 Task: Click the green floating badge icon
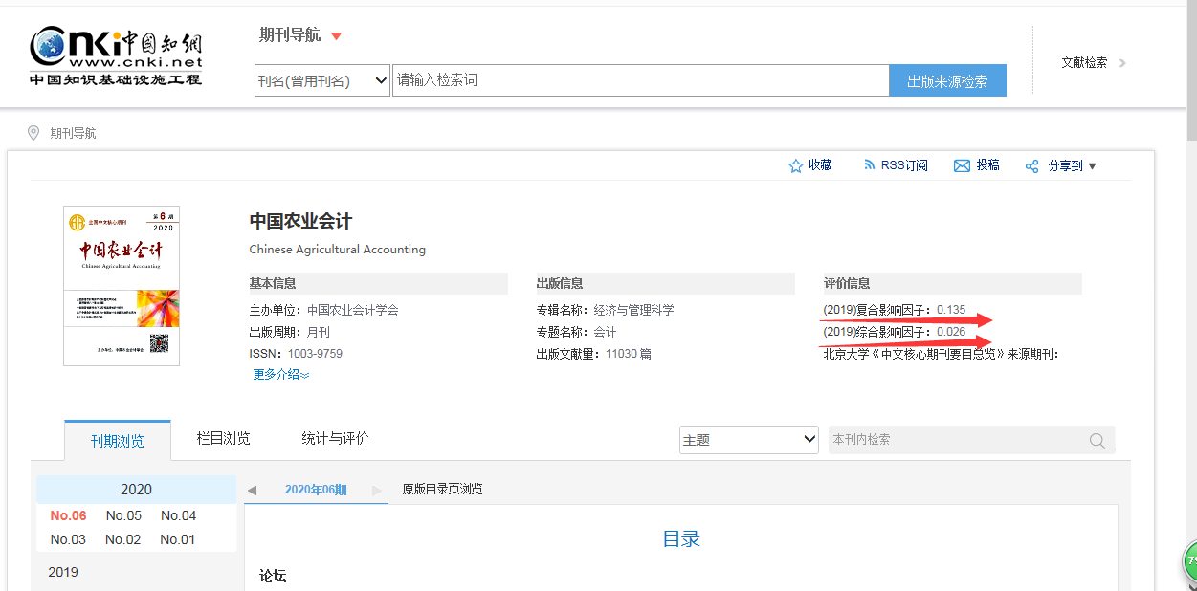[1190, 561]
